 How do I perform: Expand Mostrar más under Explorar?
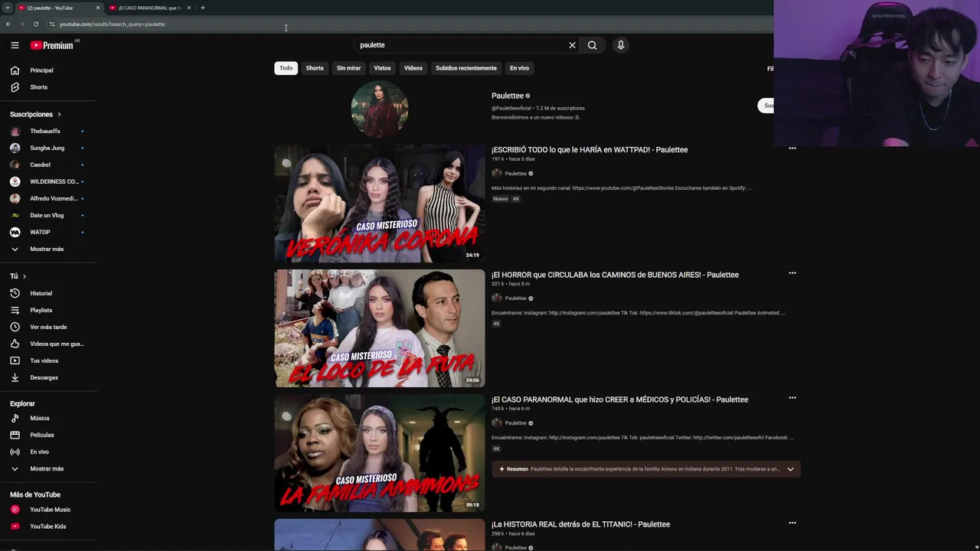(x=48, y=468)
